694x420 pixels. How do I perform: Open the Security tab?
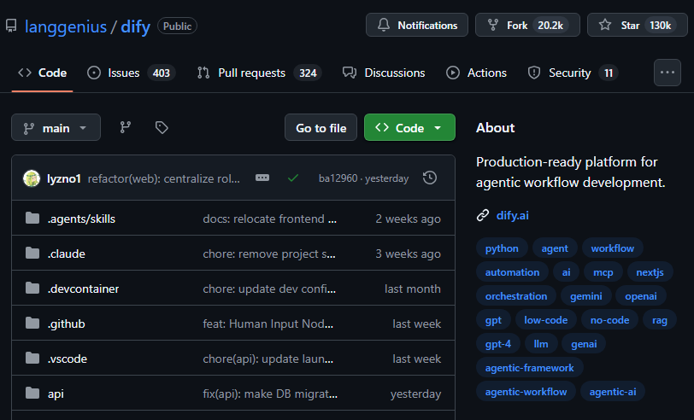click(573, 73)
